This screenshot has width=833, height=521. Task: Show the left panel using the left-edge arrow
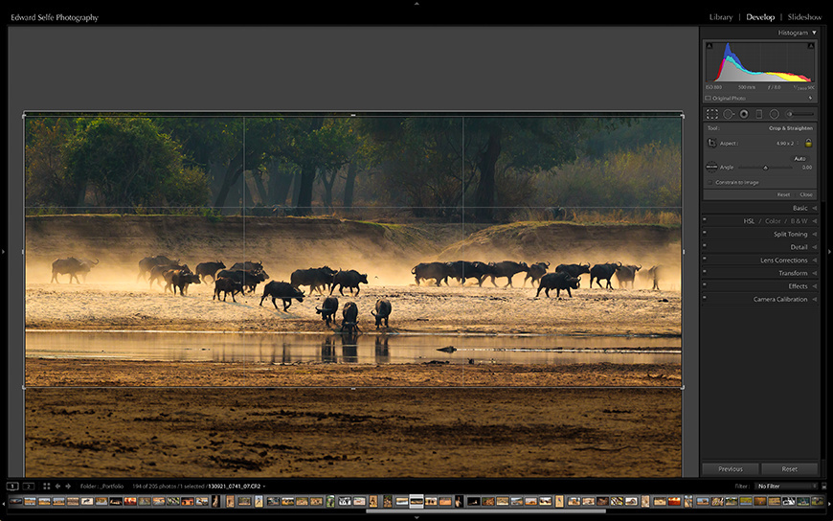tap(3, 252)
